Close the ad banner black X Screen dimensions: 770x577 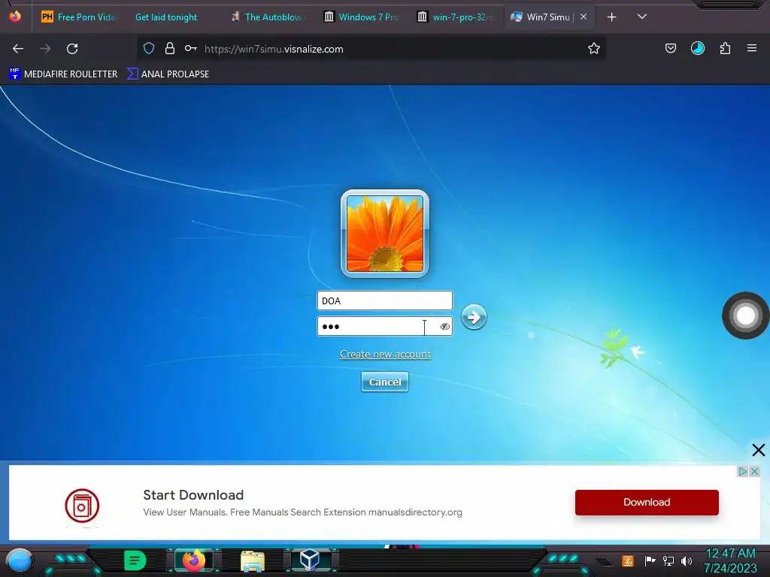coord(758,450)
